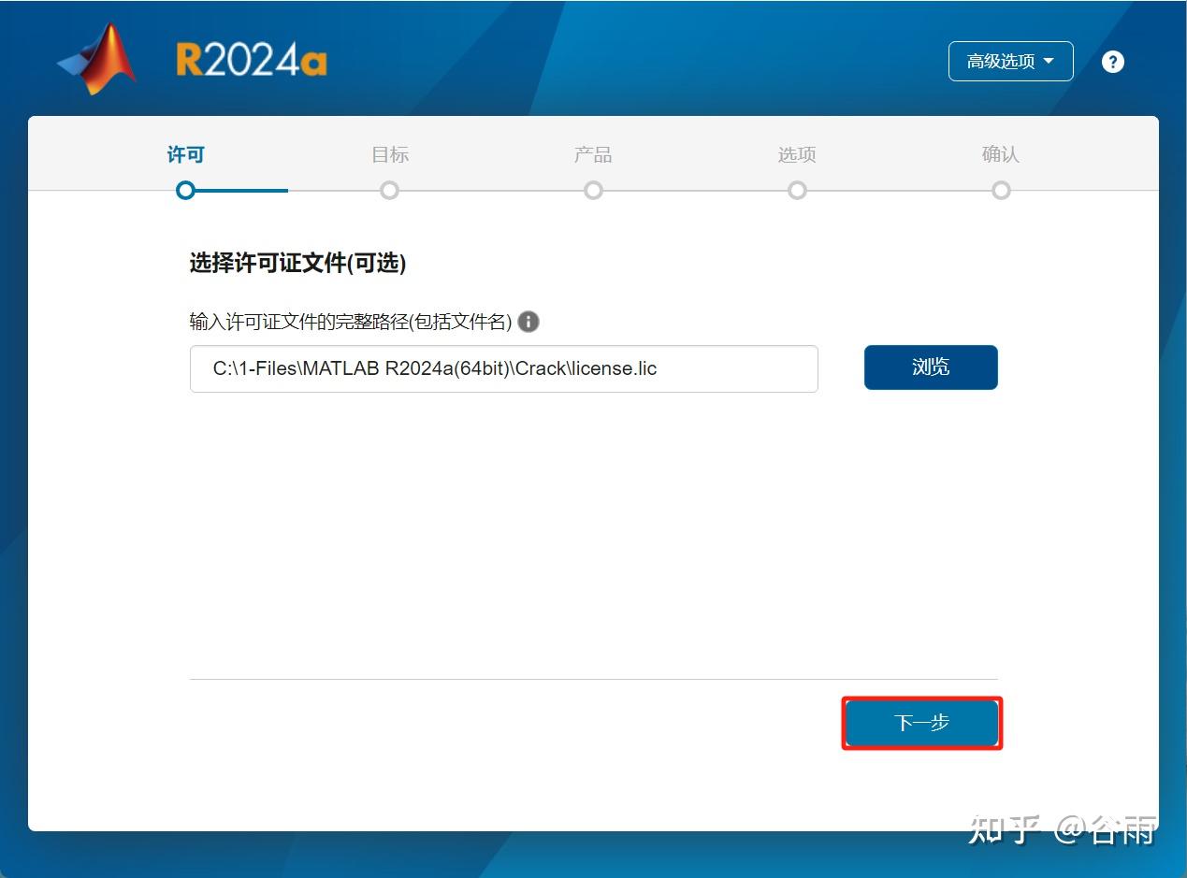Image resolution: width=1187 pixels, height=878 pixels.
Task: Click the 产品 step circle indicator
Action: (x=593, y=190)
